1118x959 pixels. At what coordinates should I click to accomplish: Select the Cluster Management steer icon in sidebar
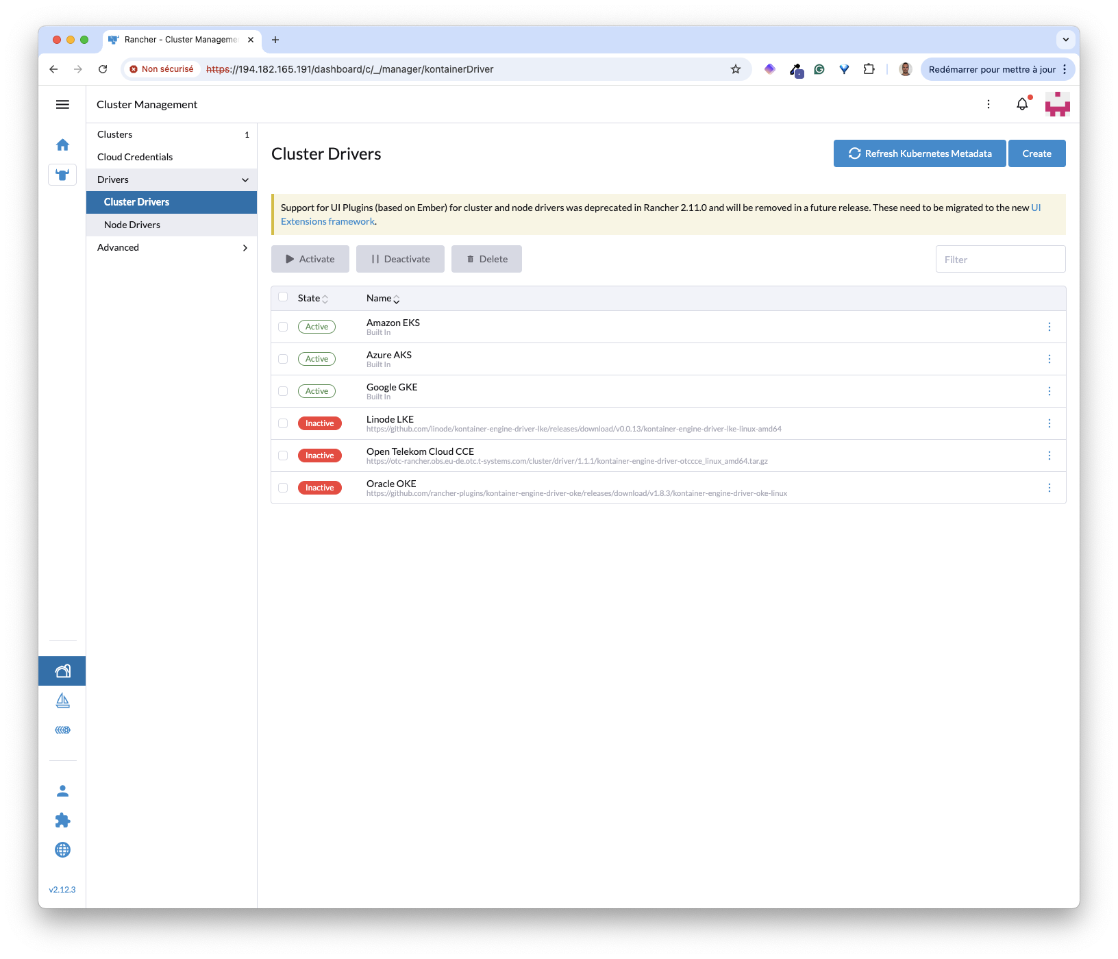pyautogui.click(x=62, y=175)
